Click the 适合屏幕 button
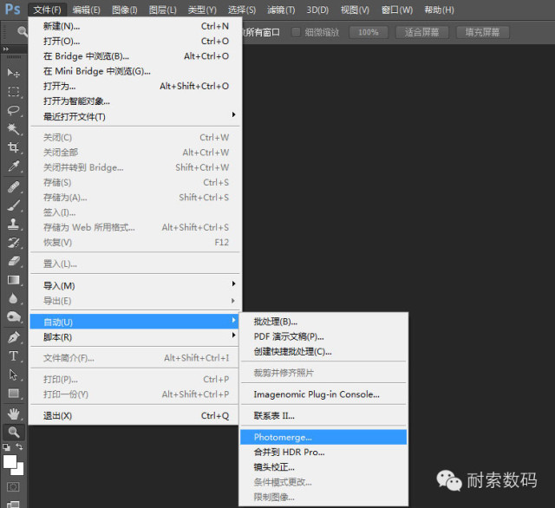Screen dimensions: 555x508 422,32
